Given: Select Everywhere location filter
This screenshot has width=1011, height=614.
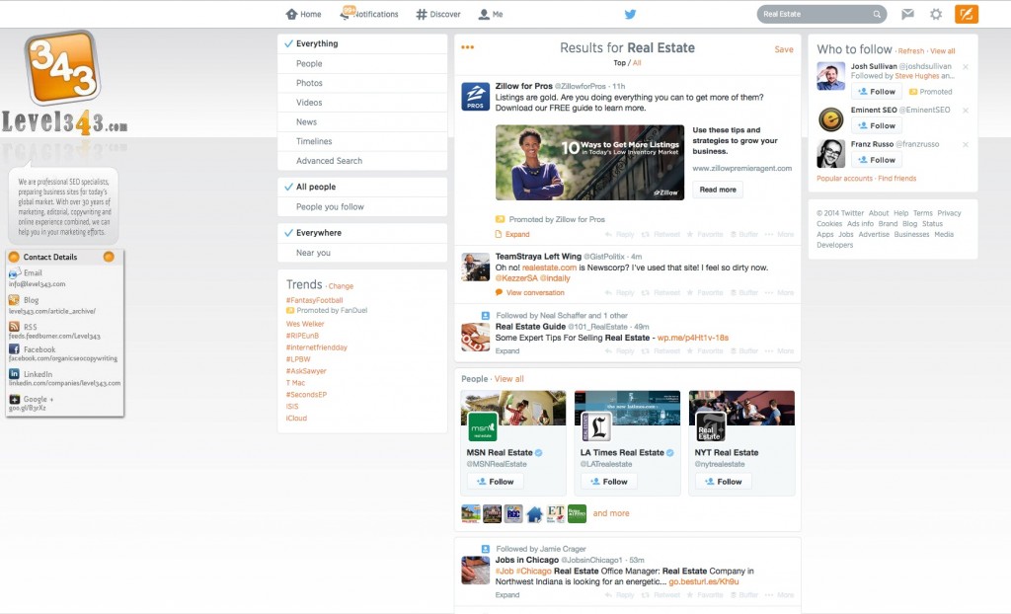Looking at the screenshot, I should 362,233.
